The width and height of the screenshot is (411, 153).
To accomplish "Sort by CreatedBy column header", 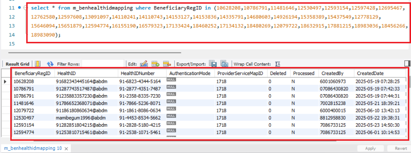I will coord(336,73).
